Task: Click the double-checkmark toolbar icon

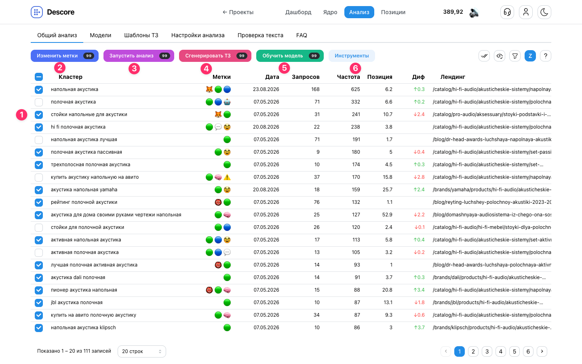Action: click(x=484, y=56)
